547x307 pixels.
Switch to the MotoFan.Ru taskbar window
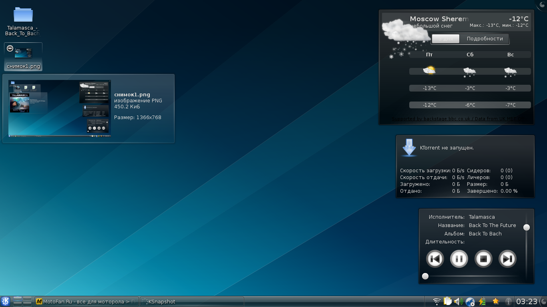87,301
